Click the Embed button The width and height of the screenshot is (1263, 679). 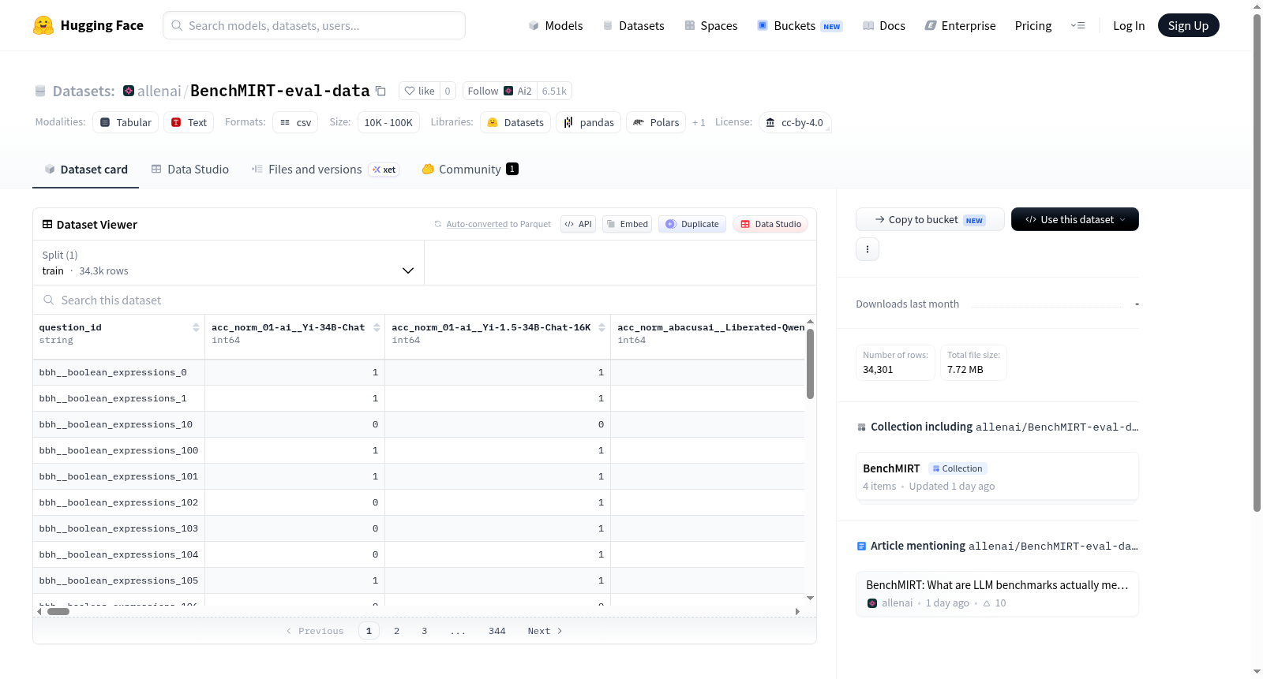click(x=628, y=224)
